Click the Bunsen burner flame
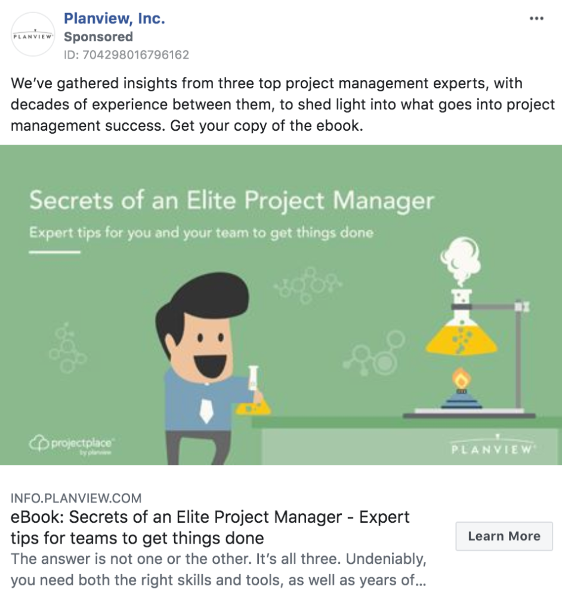The width and height of the screenshot is (562, 611). pyautogui.click(x=460, y=378)
